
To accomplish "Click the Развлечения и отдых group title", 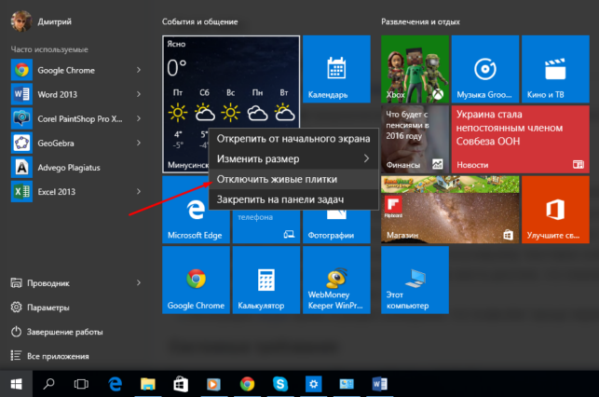I will (x=420, y=21).
